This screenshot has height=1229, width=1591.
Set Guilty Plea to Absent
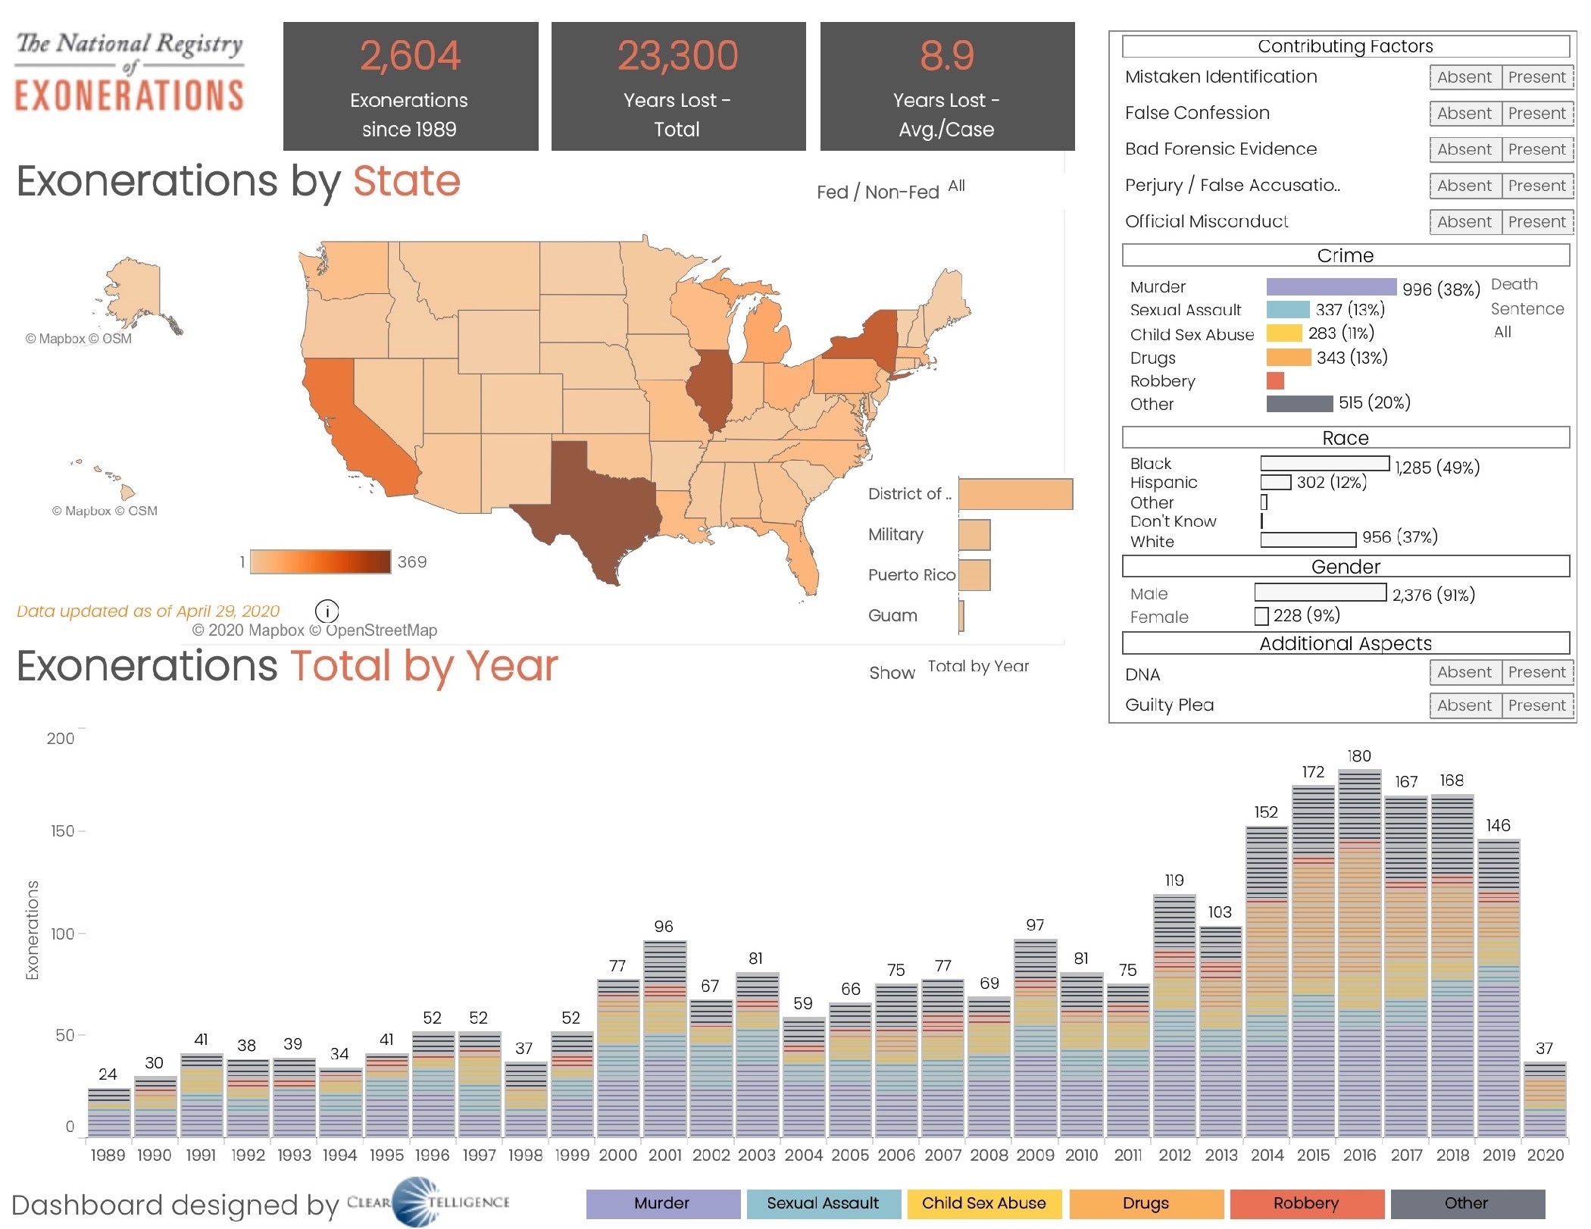[1464, 705]
